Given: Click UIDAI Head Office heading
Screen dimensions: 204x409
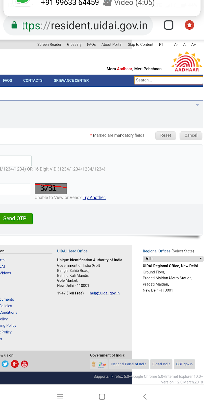Looking at the screenshot, I should coord(72,251).
